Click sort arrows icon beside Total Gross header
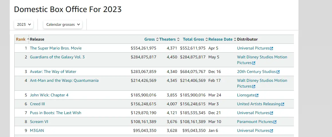 tap(207, 39)
